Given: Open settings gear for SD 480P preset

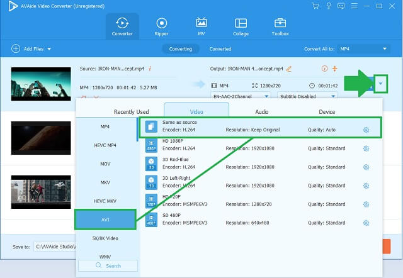Looking at the screenshot, I should pos(366,223).
